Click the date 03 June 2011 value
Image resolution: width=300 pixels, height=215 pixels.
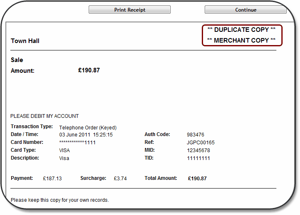86,135
